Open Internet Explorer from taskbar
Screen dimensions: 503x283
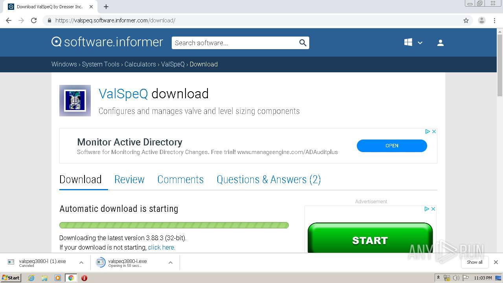(x=31, y=278)
